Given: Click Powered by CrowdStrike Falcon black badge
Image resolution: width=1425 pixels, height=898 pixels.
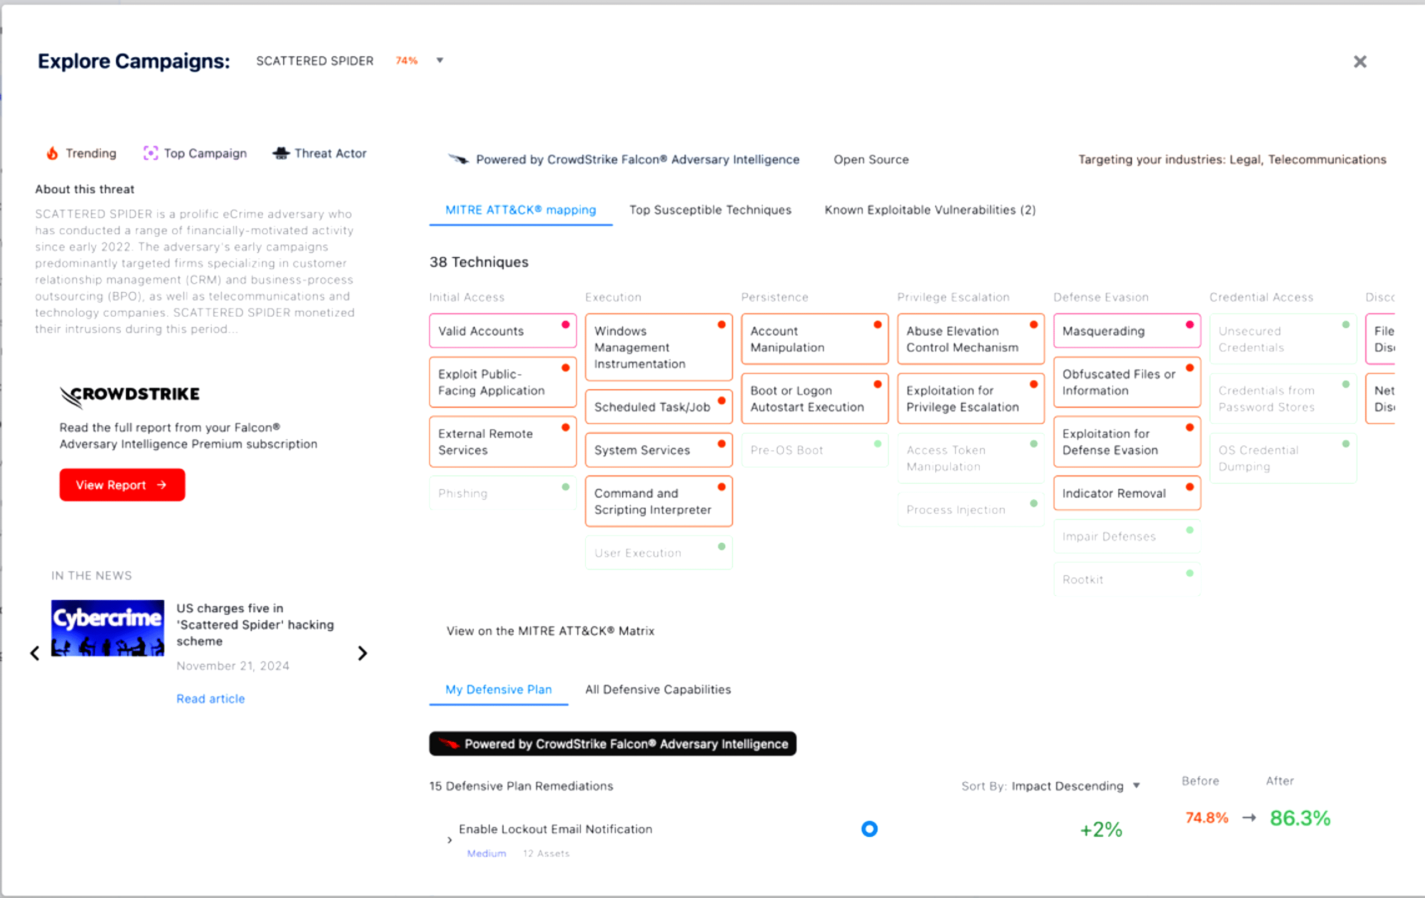Looking at the screenshot, I should [612, 744].
